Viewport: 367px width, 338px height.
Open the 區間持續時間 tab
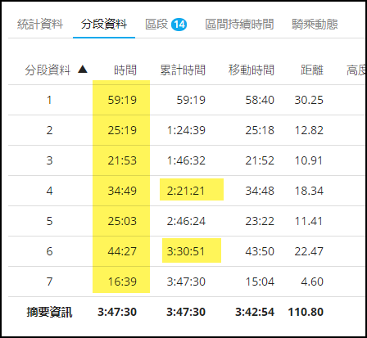click(239, 24)
